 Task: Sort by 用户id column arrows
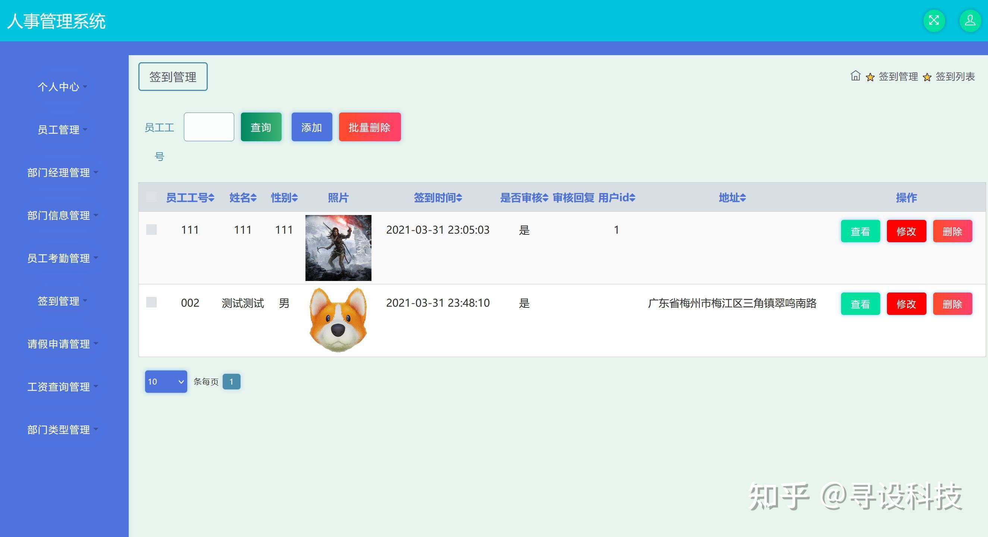(633, 198)
